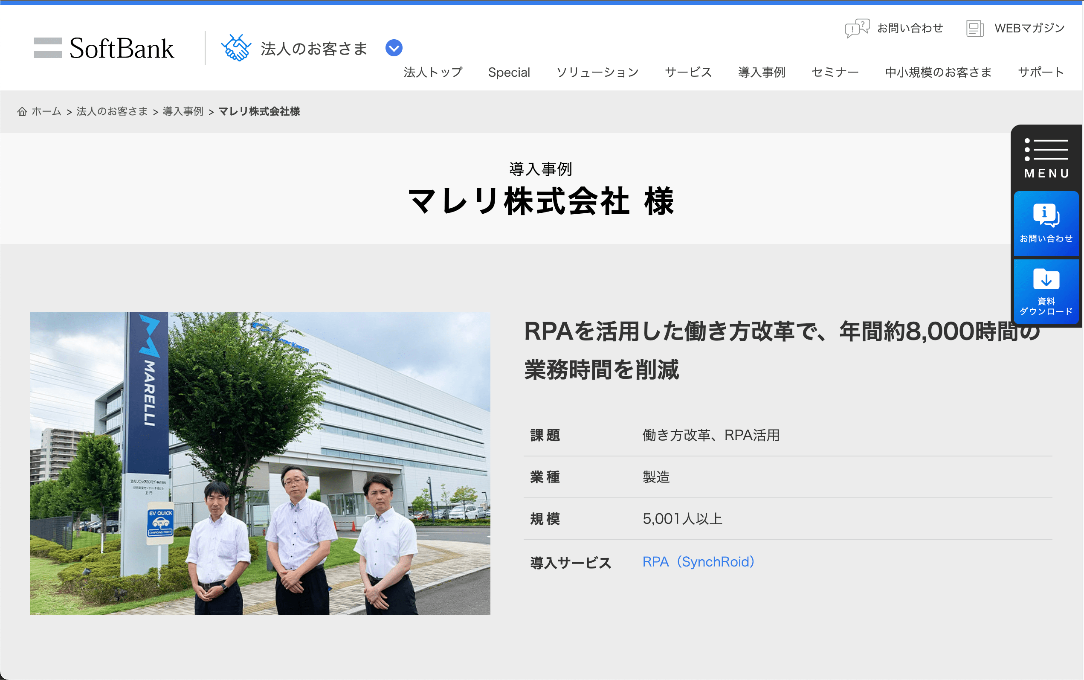
Task: Go to 導入事例 in the top navigation
Action: (761, 73)
